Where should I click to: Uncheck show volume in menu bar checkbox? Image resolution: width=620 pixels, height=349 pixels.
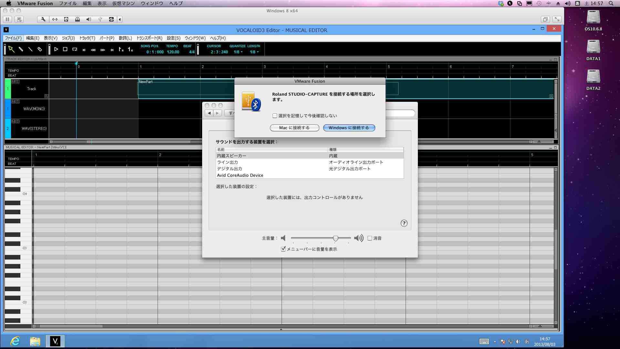coord(283,249)
